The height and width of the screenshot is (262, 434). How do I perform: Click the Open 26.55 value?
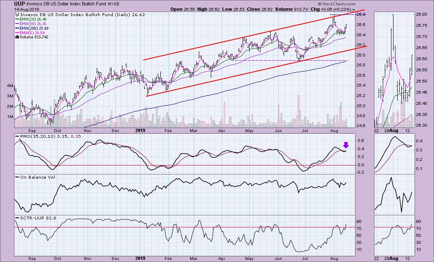tap(183, 9)
